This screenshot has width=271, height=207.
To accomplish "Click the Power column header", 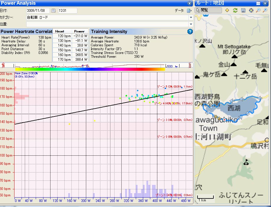I will tap(79, 31).
